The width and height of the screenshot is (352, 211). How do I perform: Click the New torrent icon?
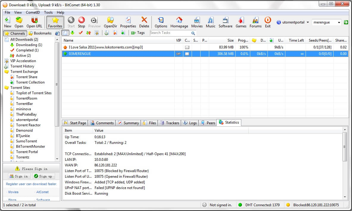(x=7, y=22)
